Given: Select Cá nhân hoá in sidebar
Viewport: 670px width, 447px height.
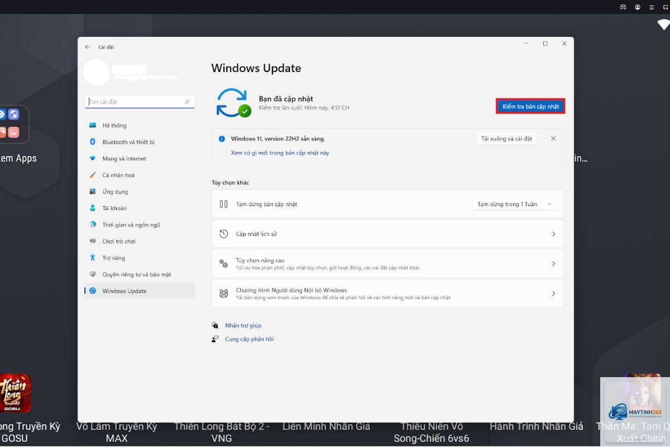Looking at the screenshot, I should (140, 175).
